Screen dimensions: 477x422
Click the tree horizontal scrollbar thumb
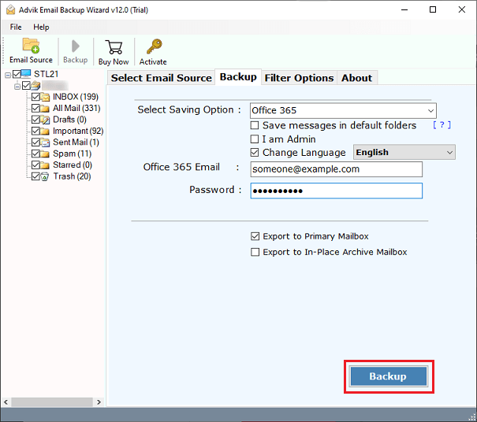click(52, 402)
